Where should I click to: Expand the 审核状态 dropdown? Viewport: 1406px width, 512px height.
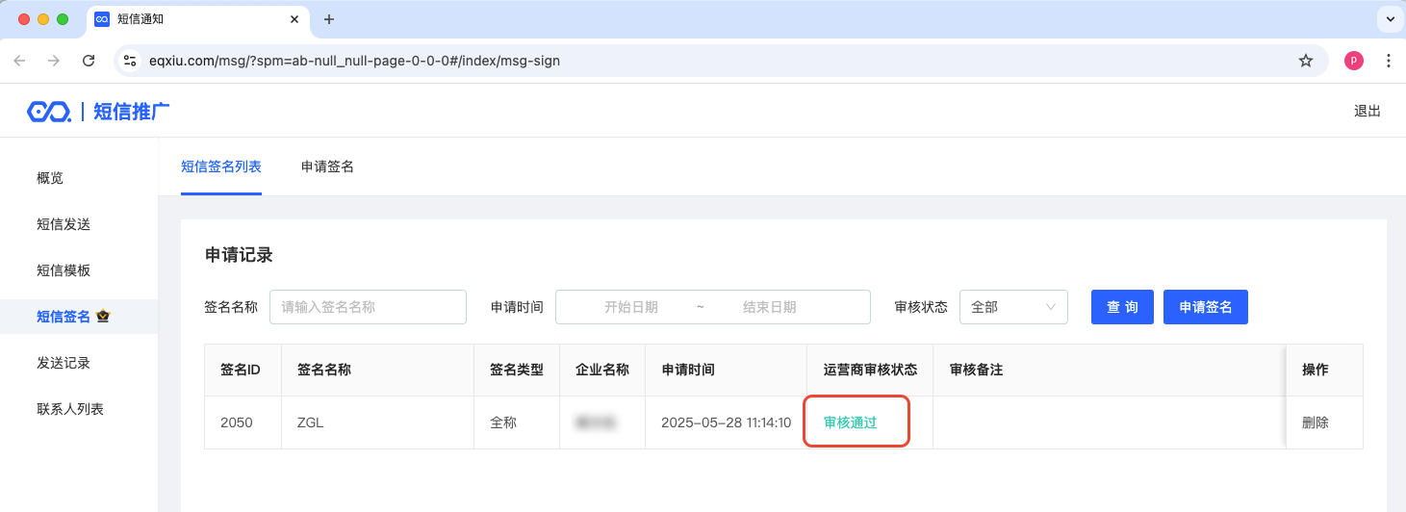coord(1013,307)
